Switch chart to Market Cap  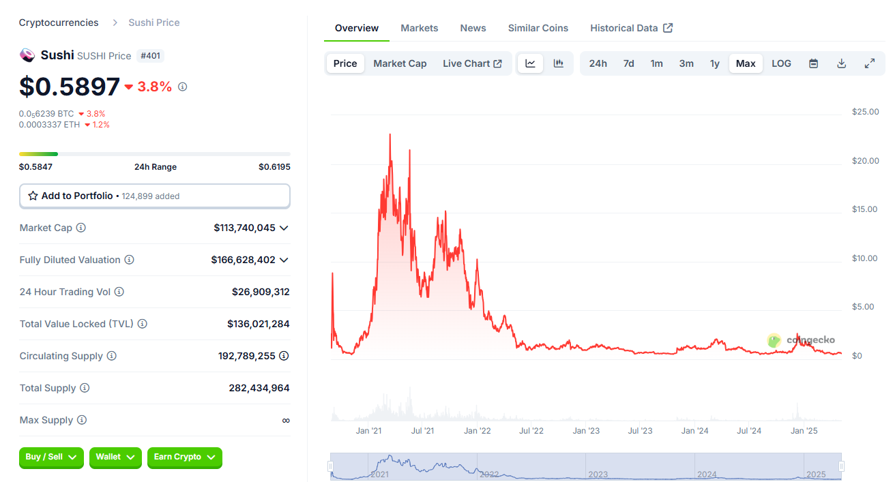click(x=400, y=63)
